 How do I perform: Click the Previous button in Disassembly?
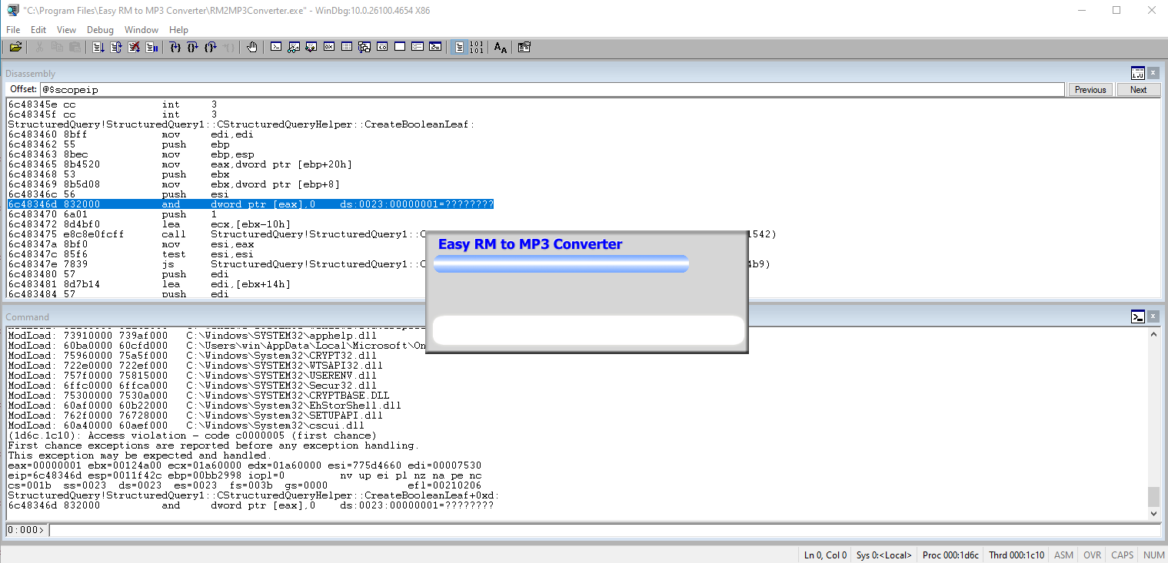(x=1090, y=90)
